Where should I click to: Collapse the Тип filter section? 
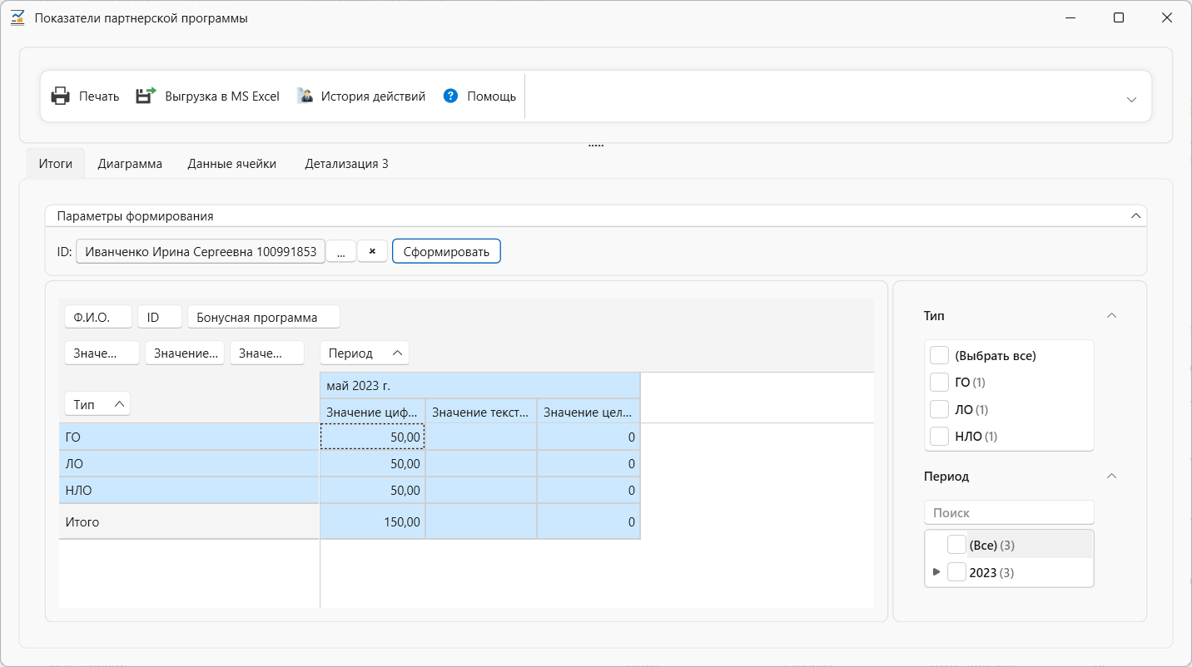click(x=1110, y=316)
